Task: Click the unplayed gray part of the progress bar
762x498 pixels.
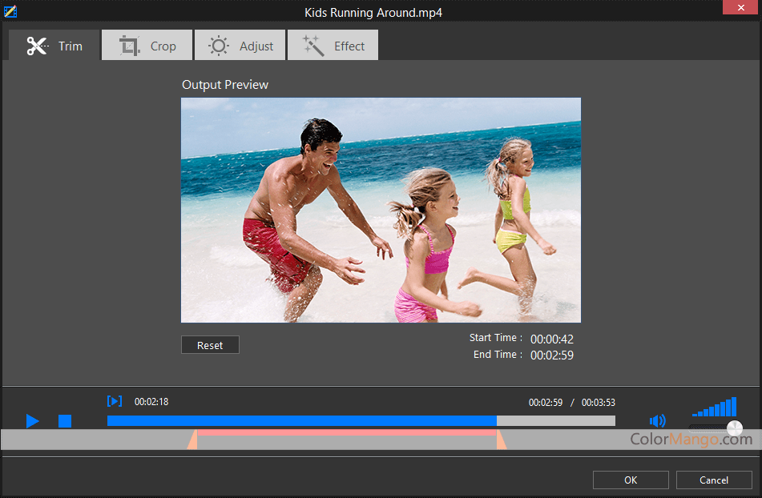Action: (556, 421)
